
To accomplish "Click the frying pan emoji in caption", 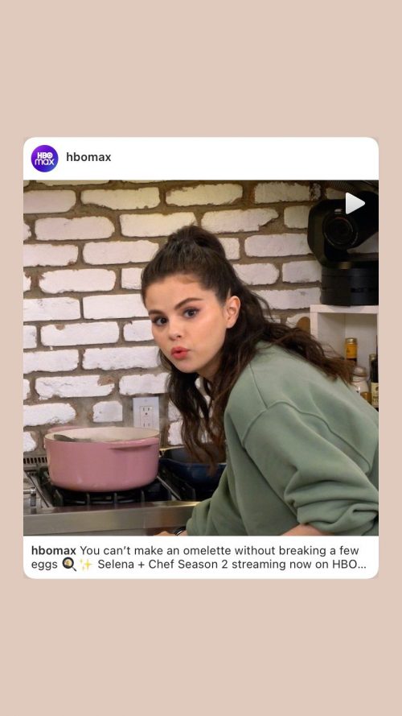I will 69,565.
